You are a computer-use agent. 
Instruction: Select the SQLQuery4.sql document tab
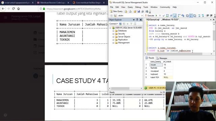click(x=162, y=19)
